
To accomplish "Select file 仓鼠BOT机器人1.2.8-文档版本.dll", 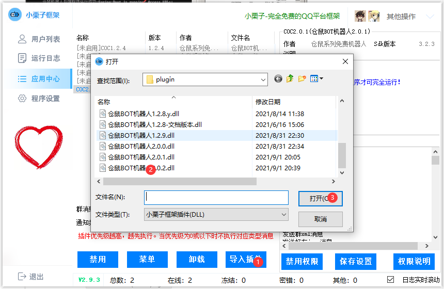I will (154, 124).
